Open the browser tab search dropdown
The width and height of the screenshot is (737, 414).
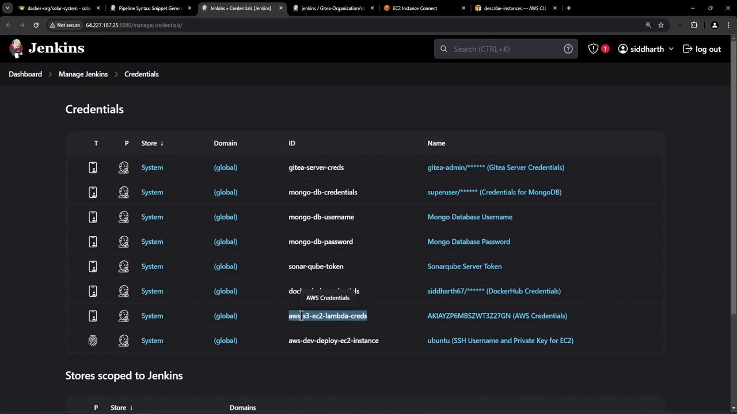click(7, 8)
